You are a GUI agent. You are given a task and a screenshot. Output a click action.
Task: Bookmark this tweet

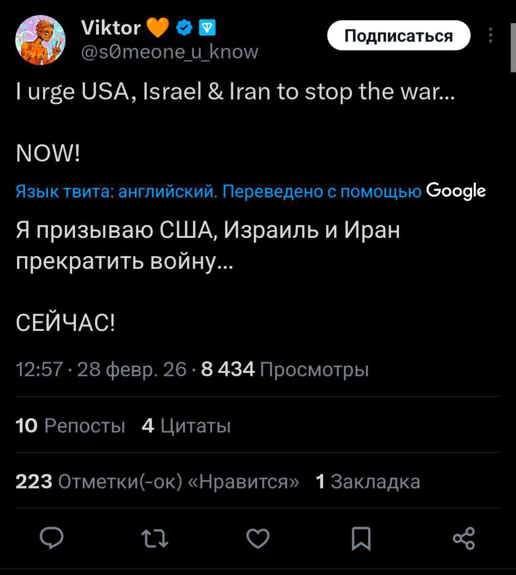(360, 538)
